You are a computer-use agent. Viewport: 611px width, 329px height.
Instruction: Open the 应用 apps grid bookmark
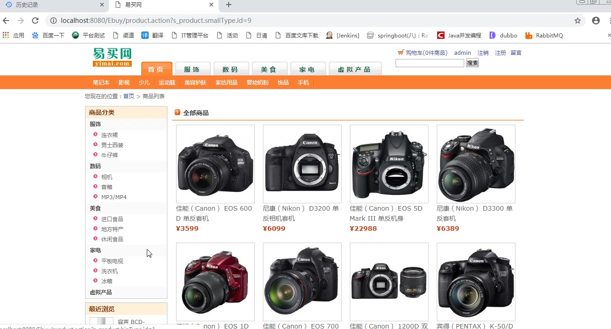click(13, 35)
